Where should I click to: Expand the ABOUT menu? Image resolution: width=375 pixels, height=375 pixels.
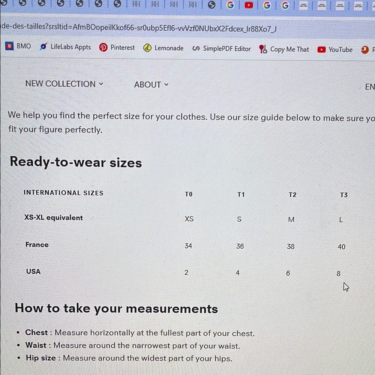pos(151,85)
